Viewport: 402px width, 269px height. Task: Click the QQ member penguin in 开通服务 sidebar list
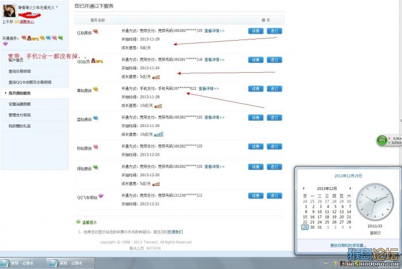(29, 38)
